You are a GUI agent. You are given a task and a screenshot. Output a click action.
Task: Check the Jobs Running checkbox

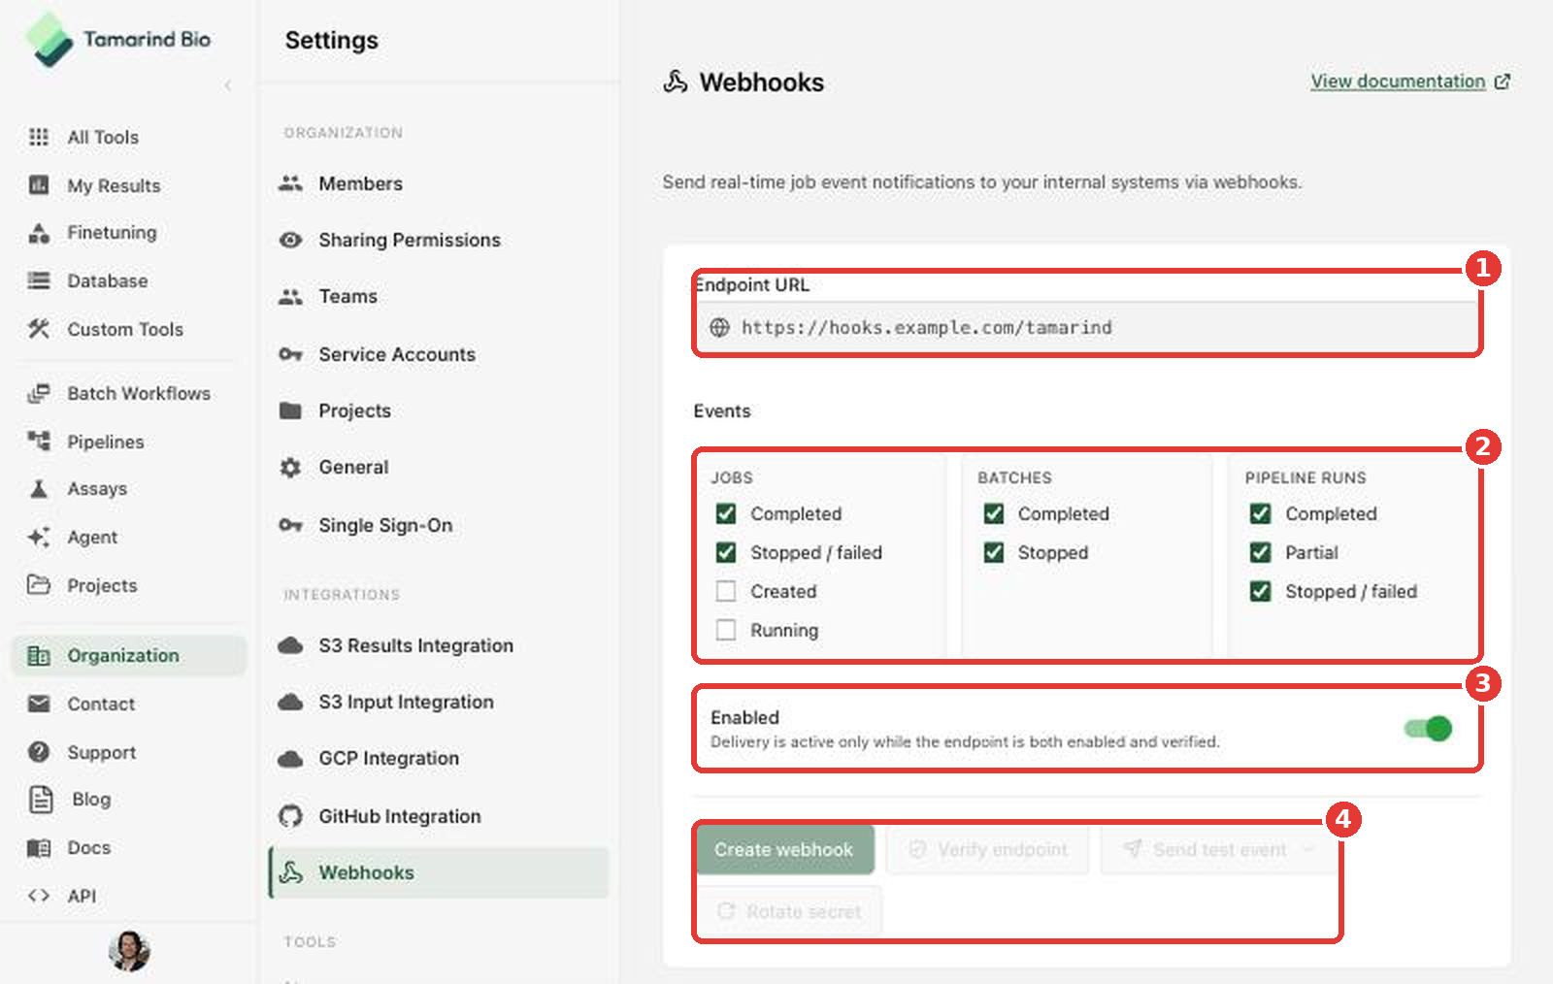tap(726, 630)
